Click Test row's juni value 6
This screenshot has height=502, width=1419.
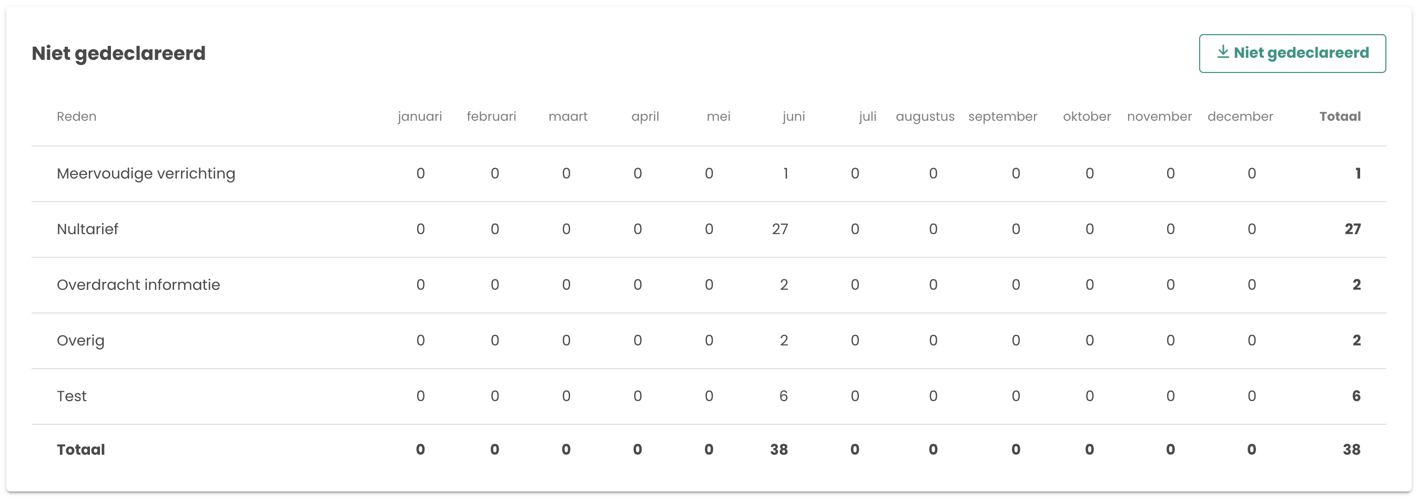coord(783,396)
